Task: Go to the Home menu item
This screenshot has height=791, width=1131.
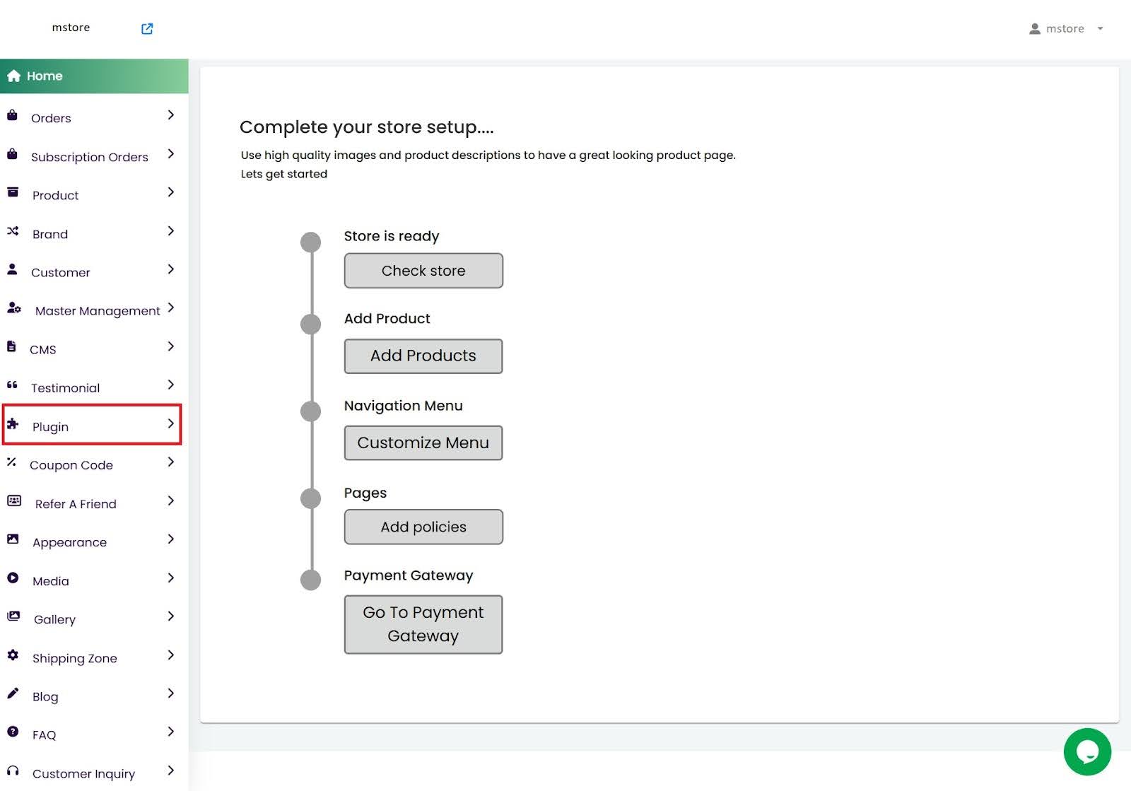Action: coord(45,76)
